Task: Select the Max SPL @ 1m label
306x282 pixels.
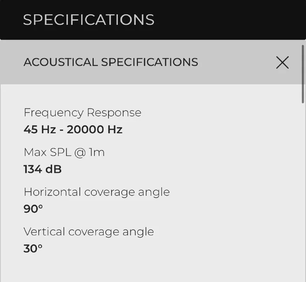Action: tap(64, 152)
